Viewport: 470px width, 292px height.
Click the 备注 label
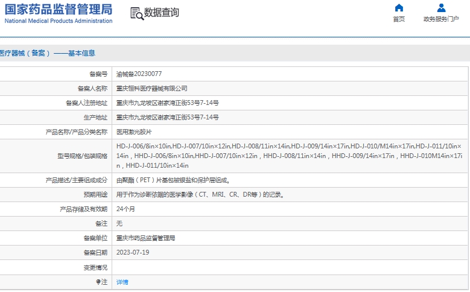click(x=101, y=224)
